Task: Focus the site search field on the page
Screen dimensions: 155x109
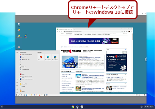Action: click(115, 49)
